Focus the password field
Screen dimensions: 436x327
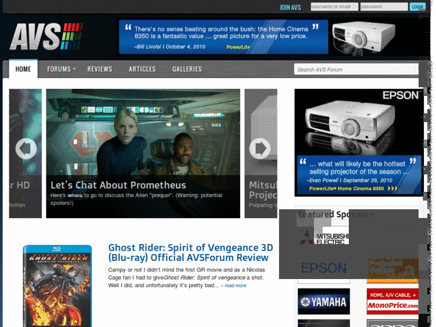pyautogui.click(x=384, y=7)
